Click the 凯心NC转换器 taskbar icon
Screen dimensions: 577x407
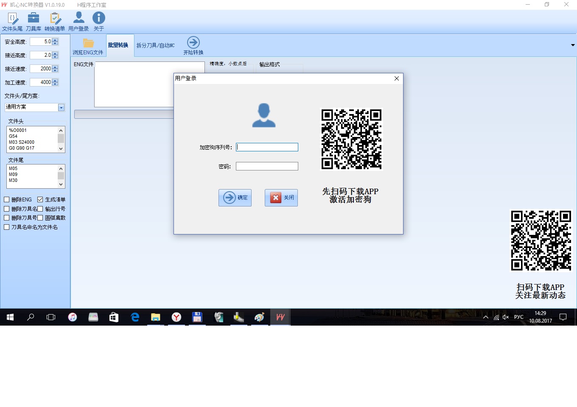280,317
